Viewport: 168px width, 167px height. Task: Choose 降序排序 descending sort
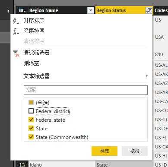point(34,31)
